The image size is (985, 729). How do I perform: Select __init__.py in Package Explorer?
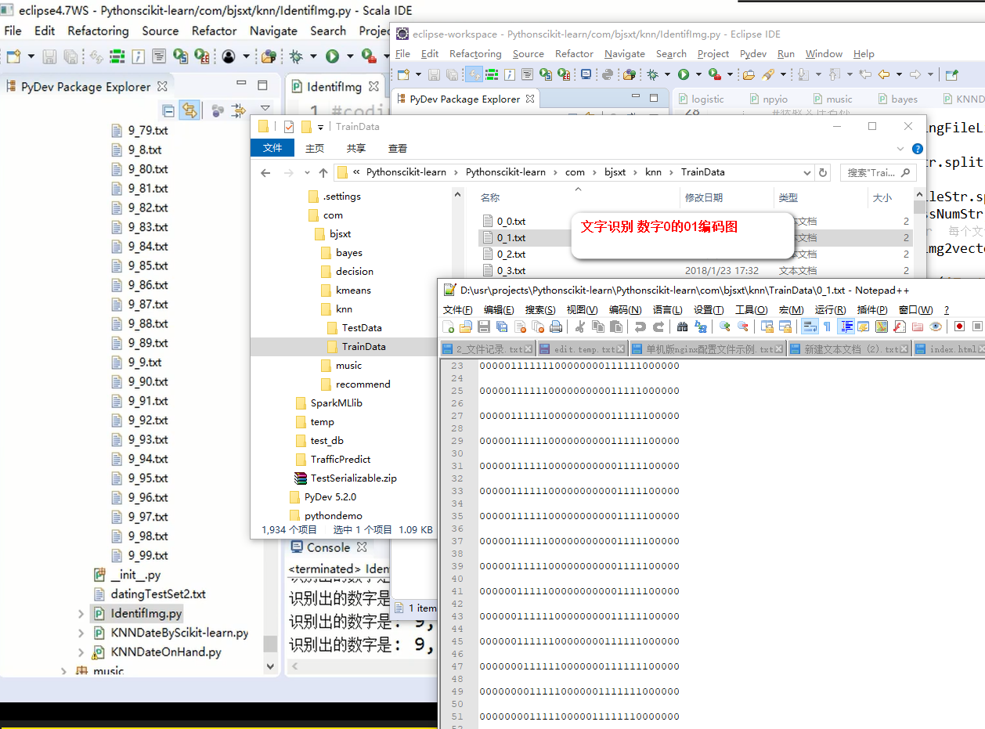[135, 575]
